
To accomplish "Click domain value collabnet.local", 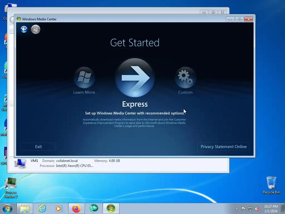I will [x=67, y=161].
